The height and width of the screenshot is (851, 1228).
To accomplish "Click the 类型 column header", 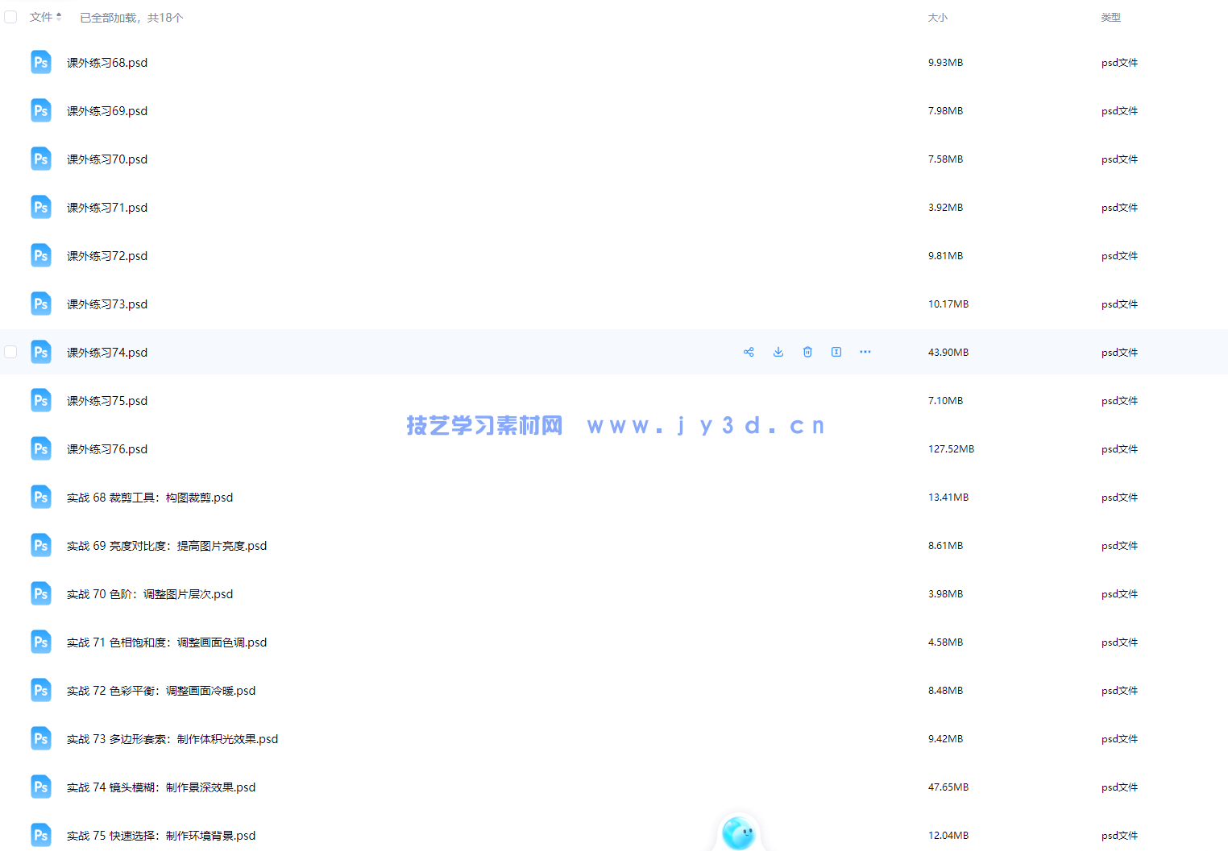I will pyautogui.click(x=1110, y=17).
